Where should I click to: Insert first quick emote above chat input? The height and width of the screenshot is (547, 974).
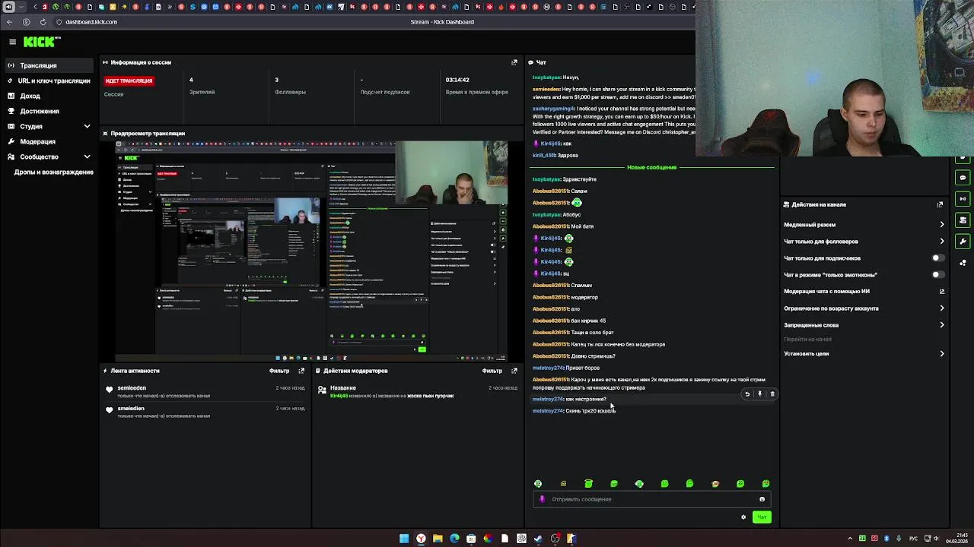click(538, 483)
